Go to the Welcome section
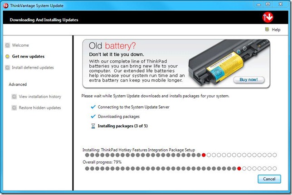292x195 pixels. (x=20, y=45)
